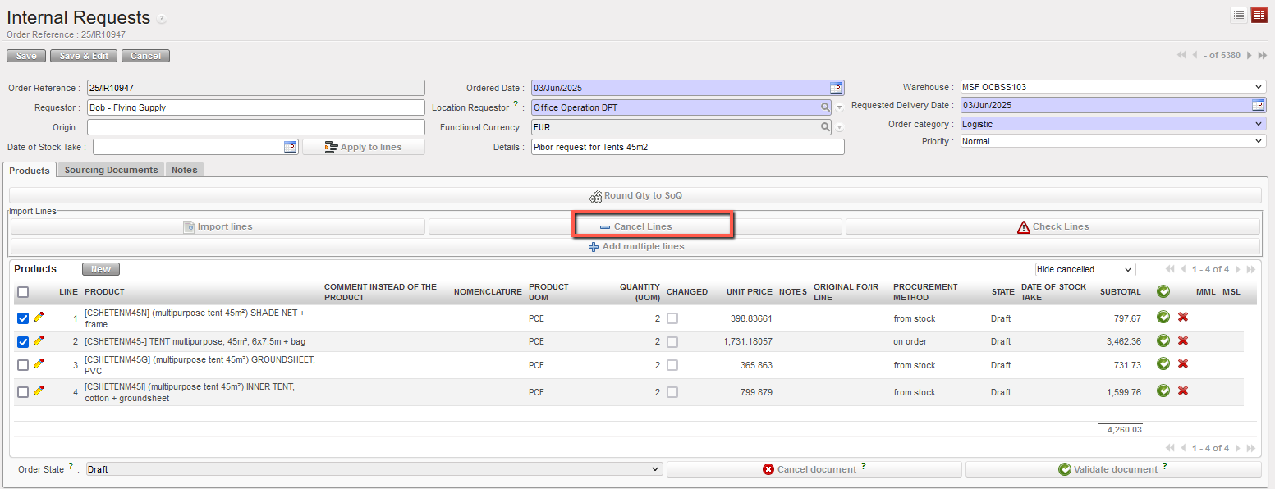Click green validate checkmark icon on line 3
1275x489 pixels.
point(1163,364)
